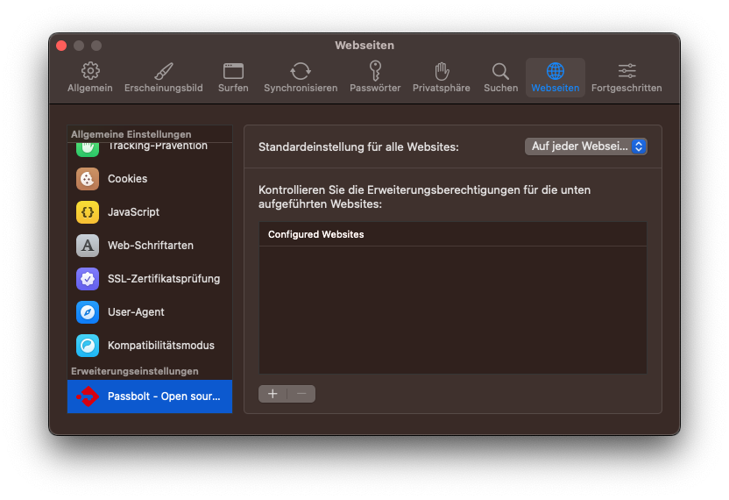Image resolution: width=729 pixels, height=500 pixels.
Task: Choose Web-Schriftarten in the sidebar
Action: pos(150,246)
